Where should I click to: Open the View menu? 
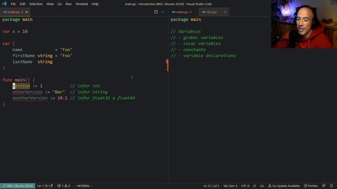click(x=50, y=4)
